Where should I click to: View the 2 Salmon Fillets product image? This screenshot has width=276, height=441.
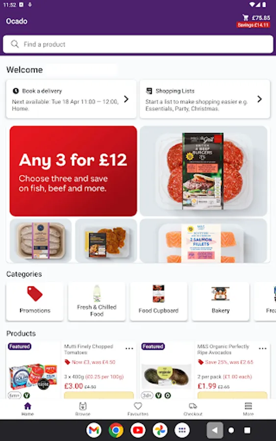point(203,241)
